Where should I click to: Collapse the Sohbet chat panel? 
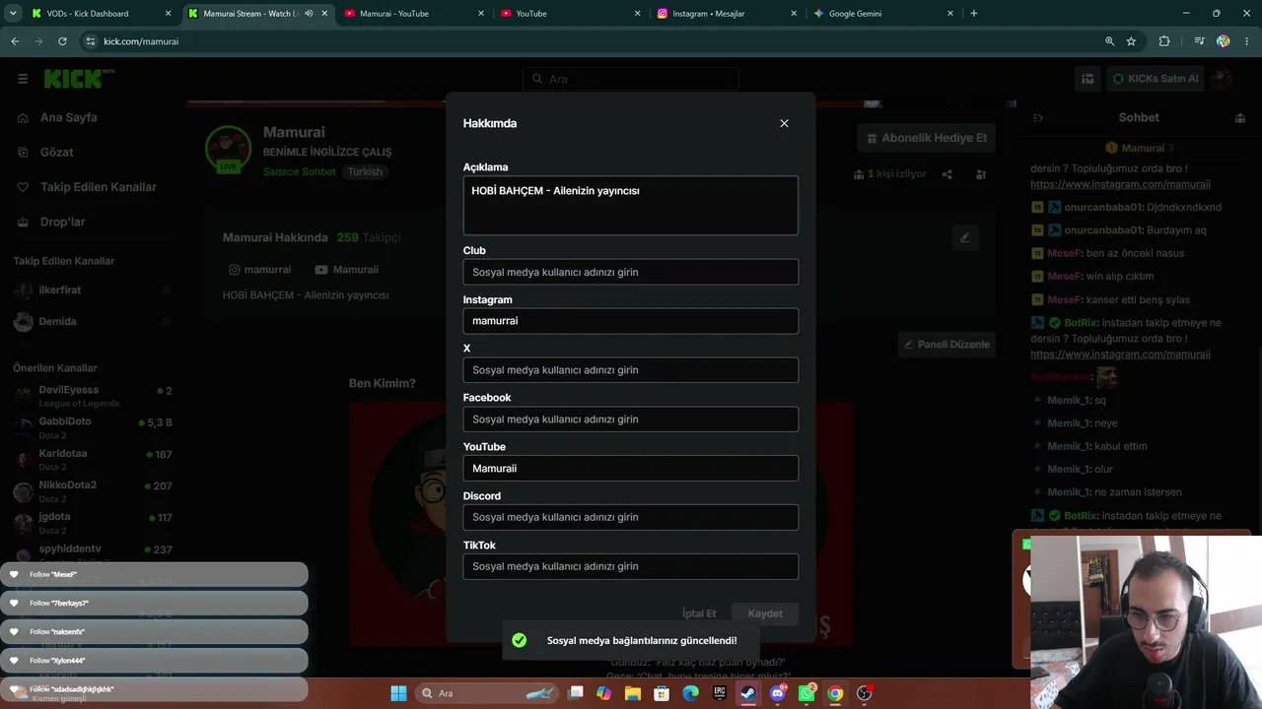pyautogui.click(x=1037, y=118)
